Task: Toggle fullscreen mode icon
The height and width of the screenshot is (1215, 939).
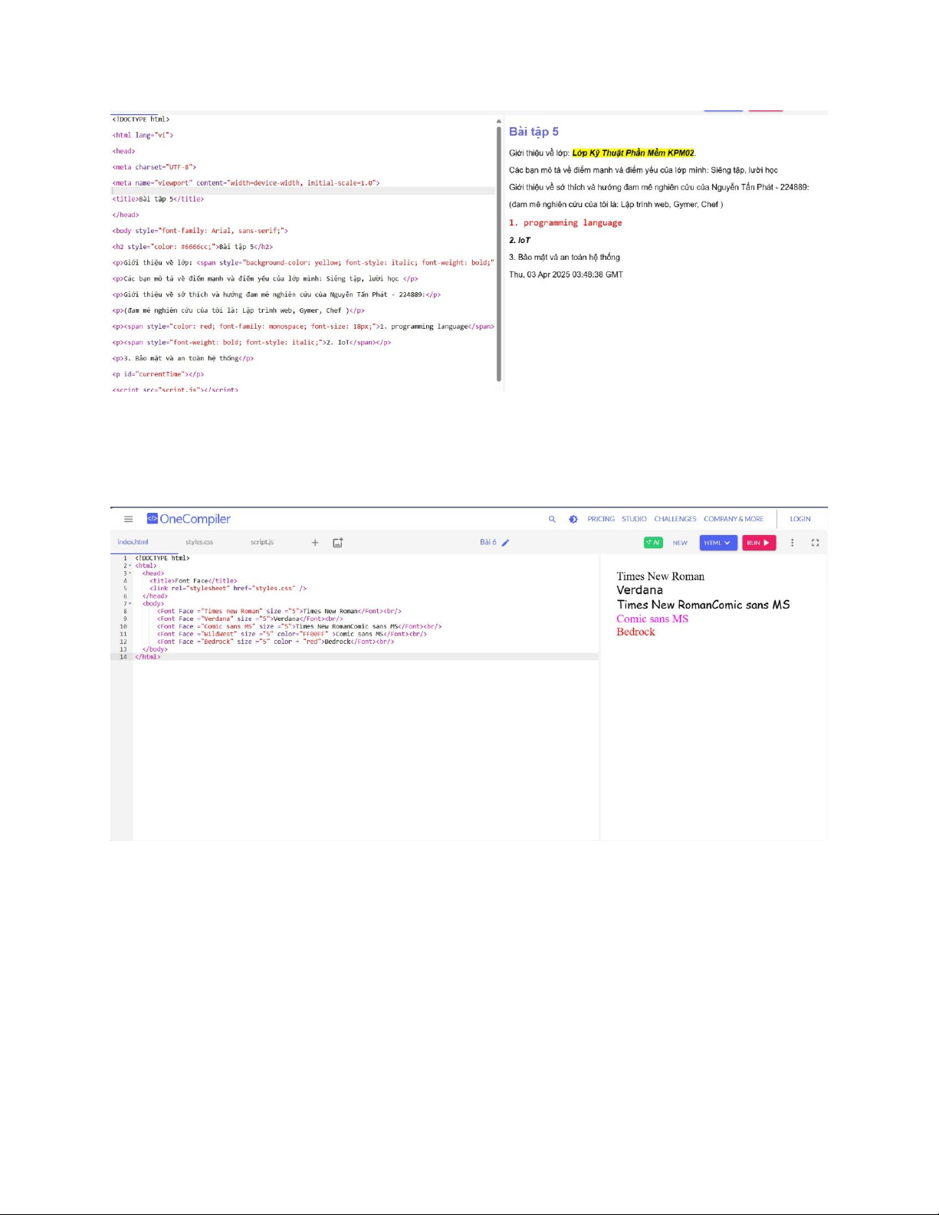Action: point(816,543)
